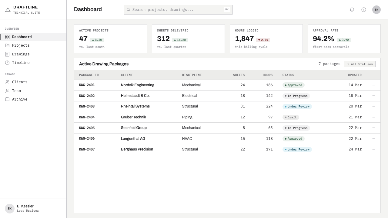Open the ellipsis menu for DWG-2404

click(373, 117)
